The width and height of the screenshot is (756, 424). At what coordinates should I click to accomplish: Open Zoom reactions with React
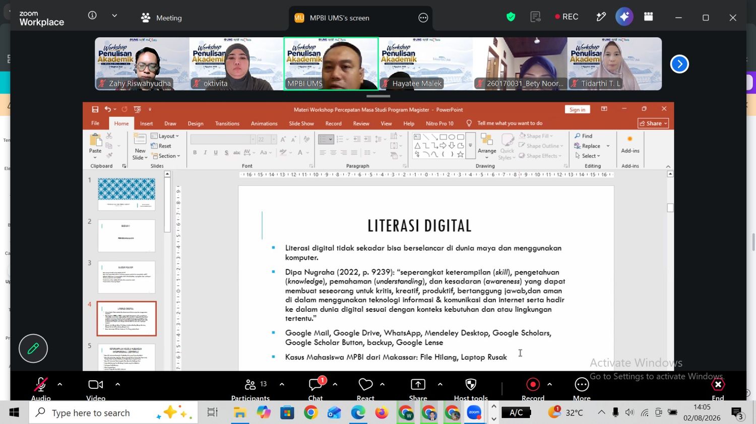tap(365, 390)
